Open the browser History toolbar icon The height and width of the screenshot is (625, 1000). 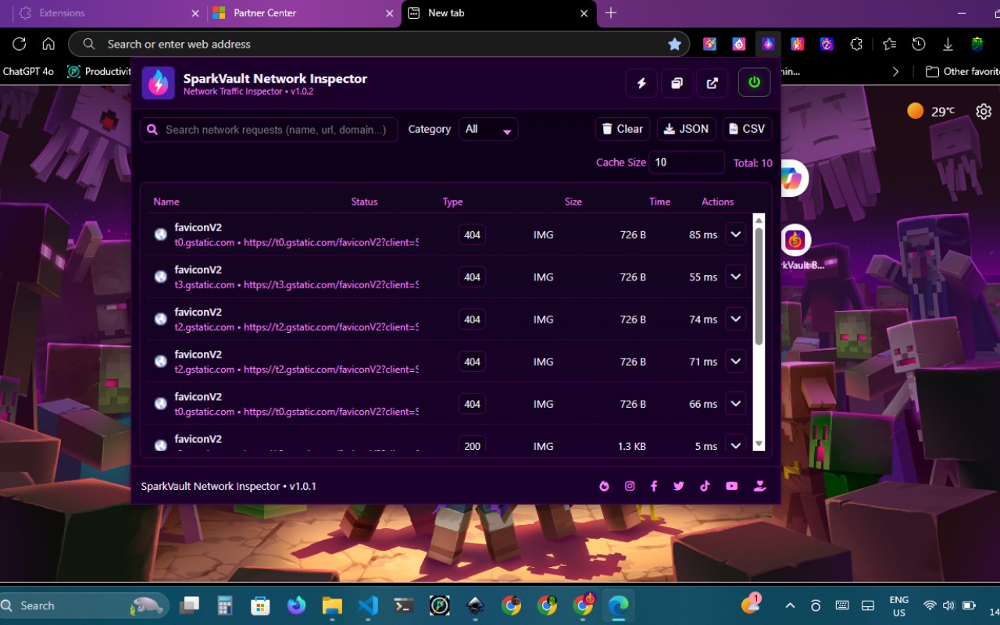(919, 45)
